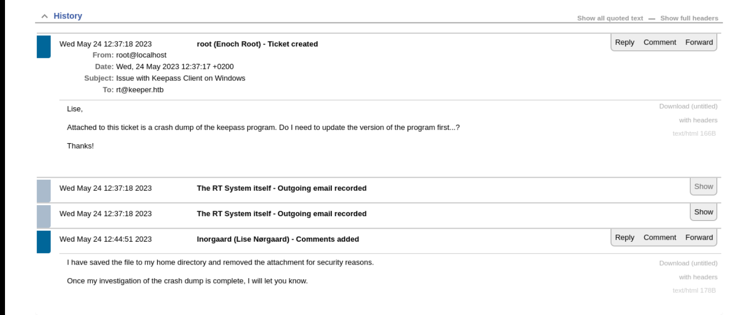Comment on Lise Nørgaard's comment entry

pos(660,238)
